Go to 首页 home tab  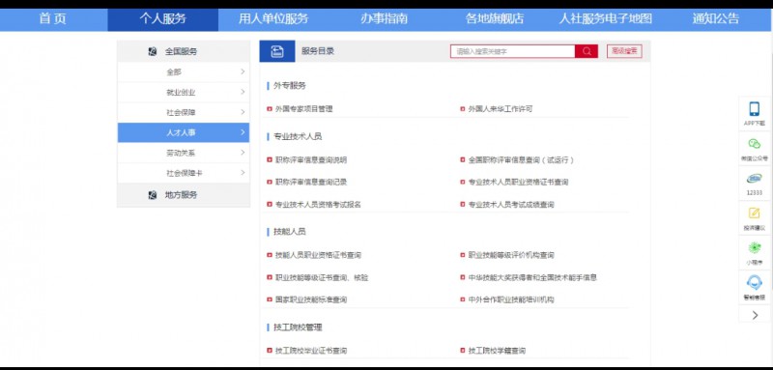(x=53, y=19)
